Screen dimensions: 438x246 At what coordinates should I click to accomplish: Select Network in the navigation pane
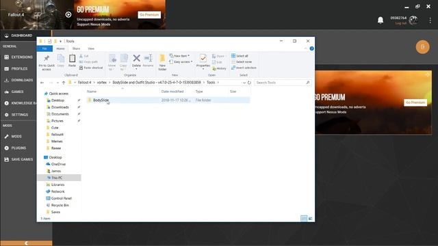point(57,191)
